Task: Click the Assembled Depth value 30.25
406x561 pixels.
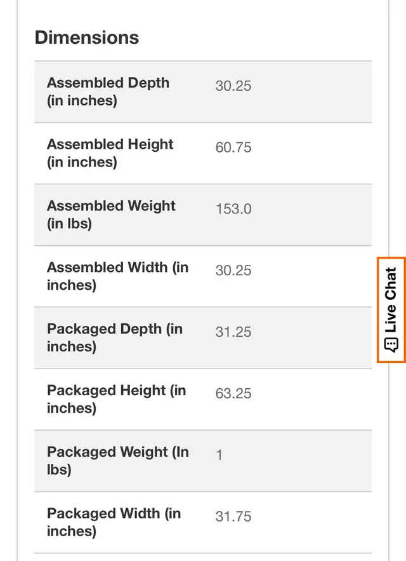Action: (x=233, y=86)
